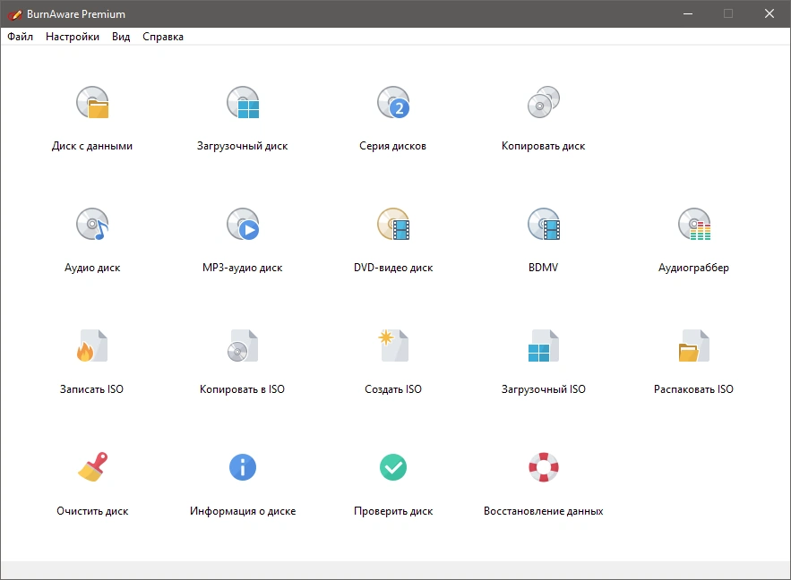Open the Копировать в ISO icon
The image size is (791, 580).
click(243, 345)
